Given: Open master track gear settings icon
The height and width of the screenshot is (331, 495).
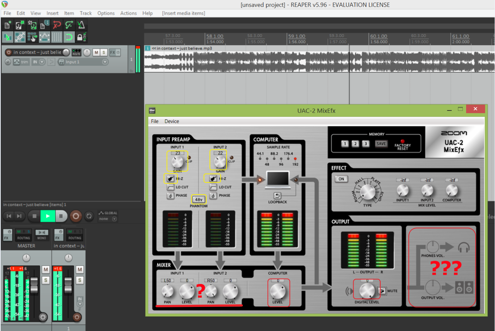Looking at the screenshot, I should click(43, 317).
